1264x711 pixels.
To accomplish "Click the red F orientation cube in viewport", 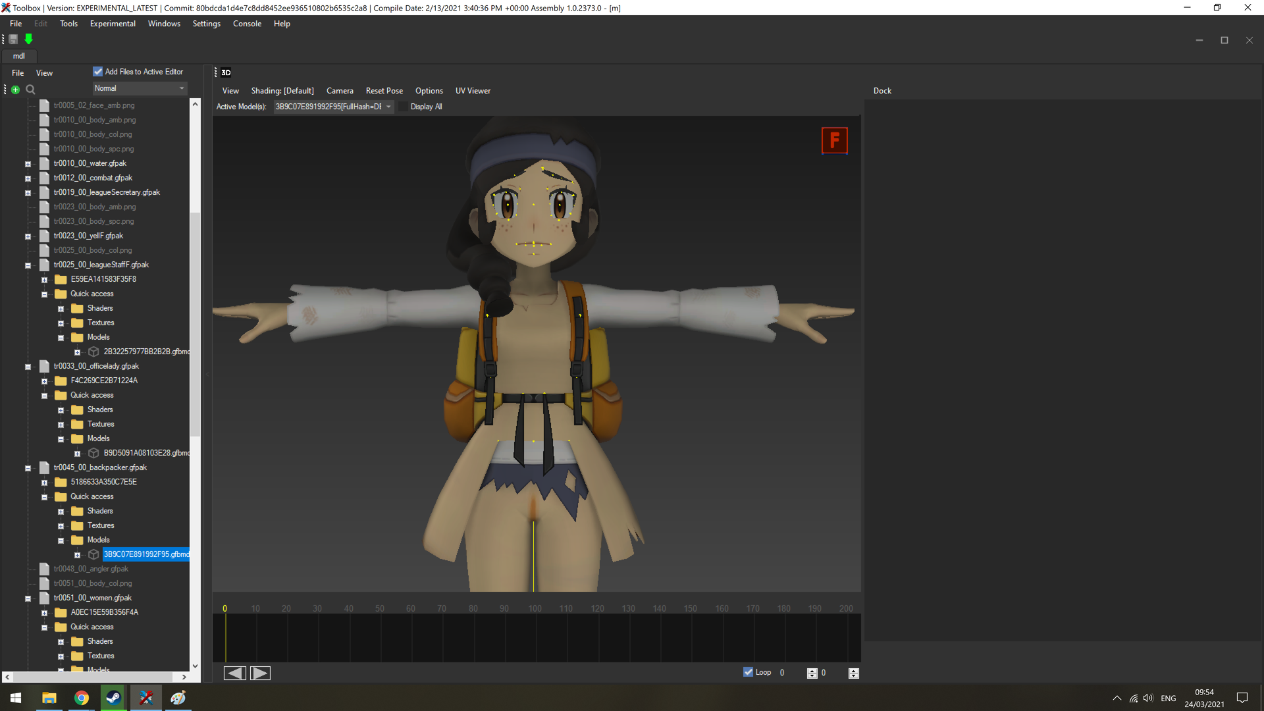I will pos(835,140).
